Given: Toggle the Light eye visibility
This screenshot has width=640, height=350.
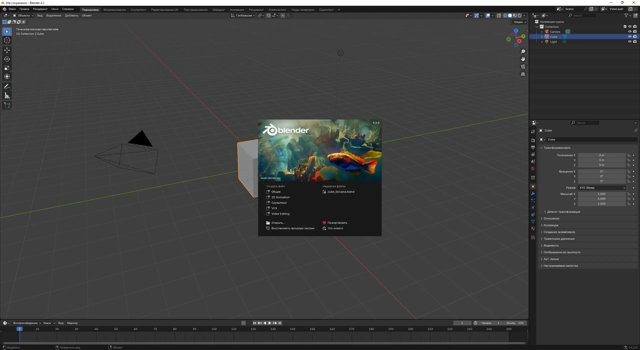Looking at the screenshot, I should click(x=629, y=41).
